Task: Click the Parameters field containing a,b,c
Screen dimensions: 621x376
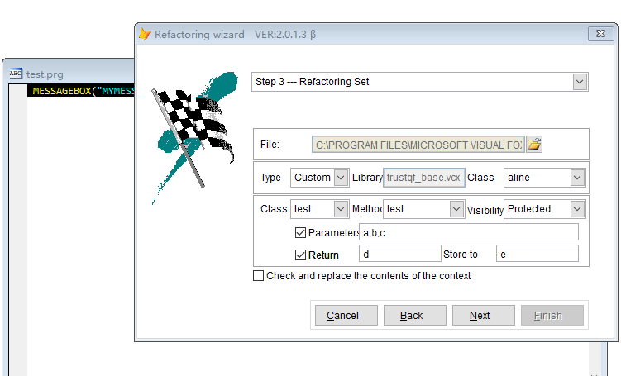Action: [x=469, y=232]
